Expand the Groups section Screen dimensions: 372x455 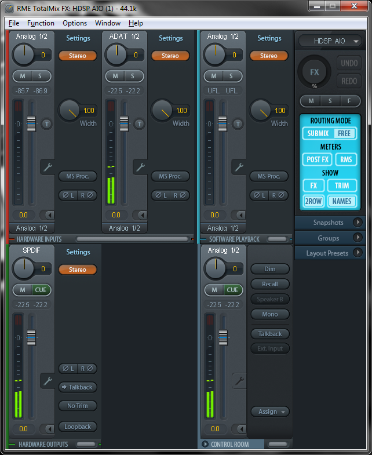[x=330, y=238]
